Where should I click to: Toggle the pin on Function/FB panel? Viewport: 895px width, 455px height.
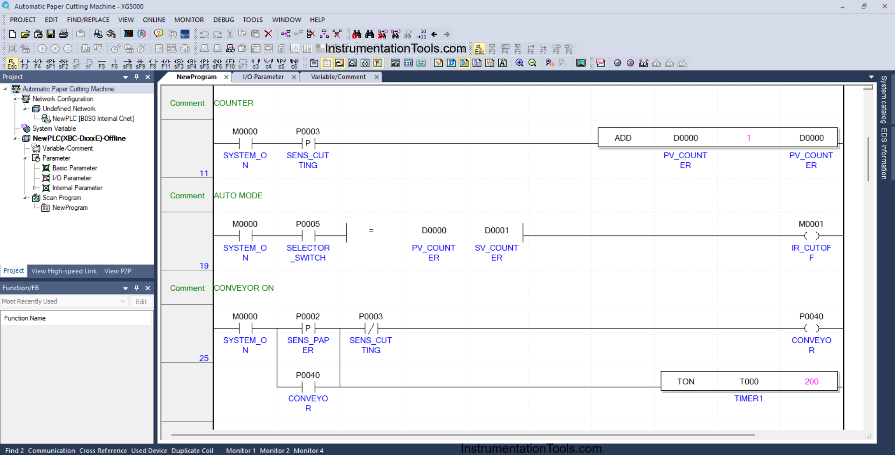137,288
